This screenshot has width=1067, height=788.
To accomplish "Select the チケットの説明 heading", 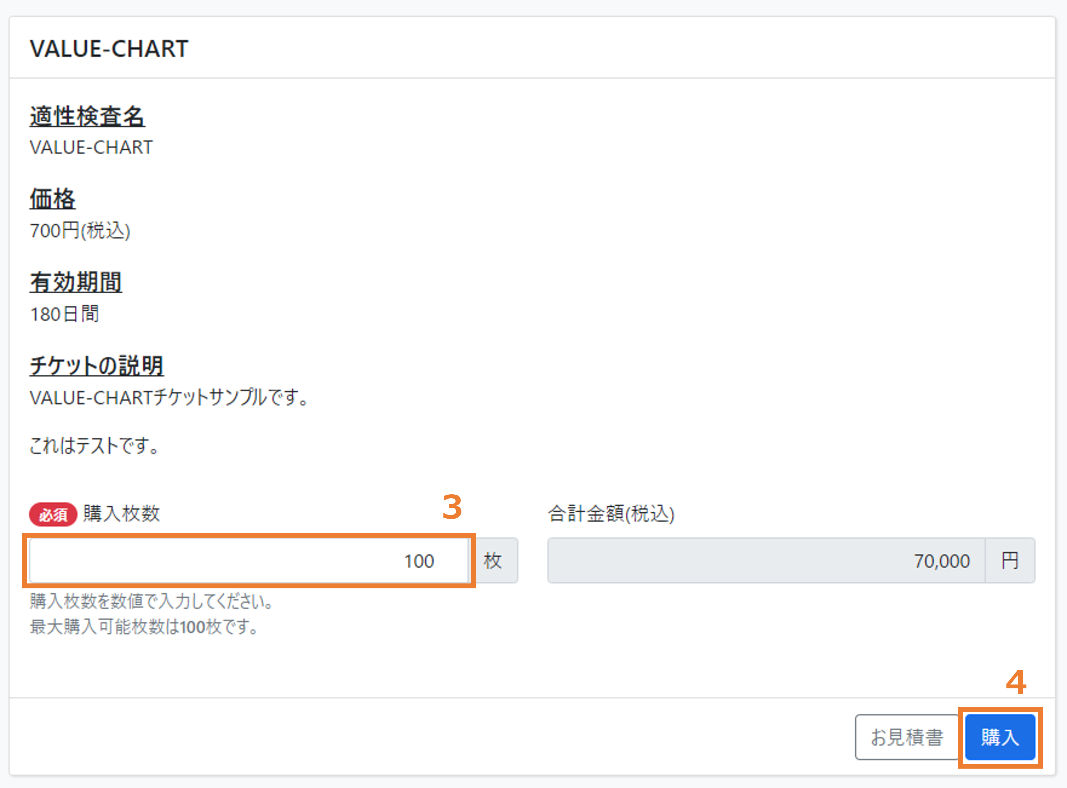I will [97, 366].
